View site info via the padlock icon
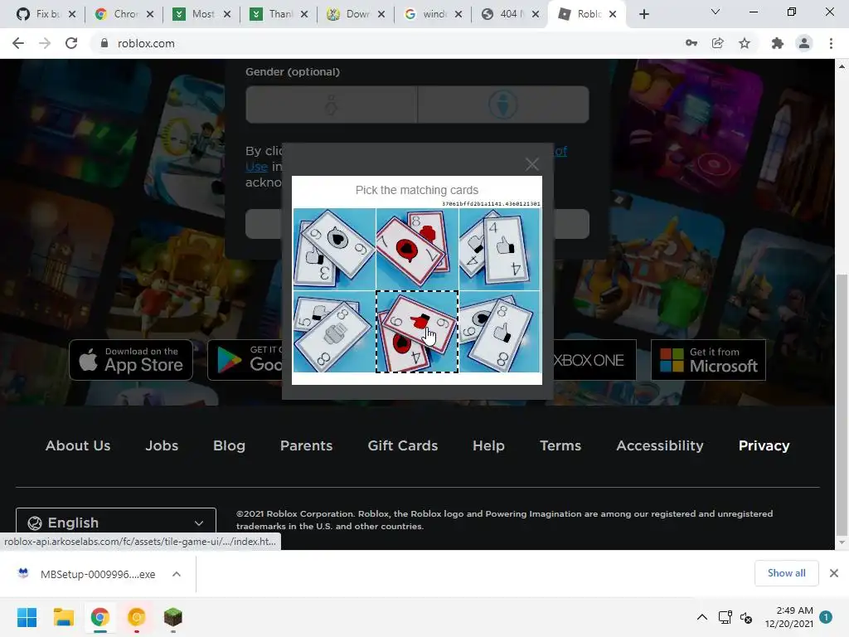The height and width of the screenshot is (637, 849). pyautogui.click(x=104, y=43)
